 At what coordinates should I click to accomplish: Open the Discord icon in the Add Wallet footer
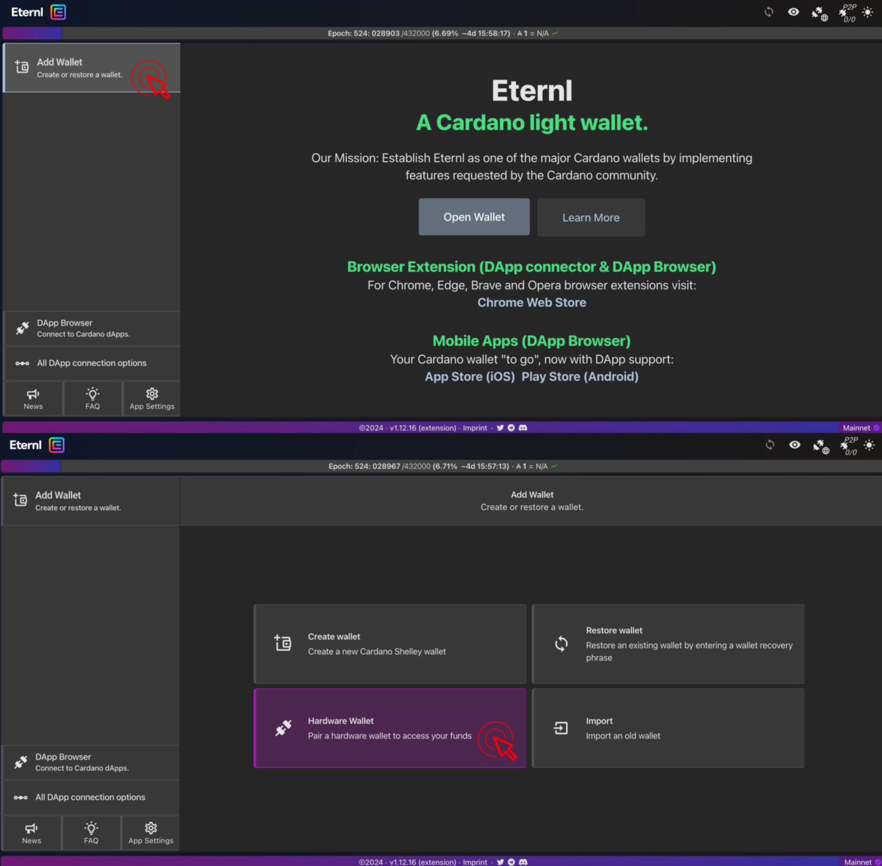click(x=523, y=862)
